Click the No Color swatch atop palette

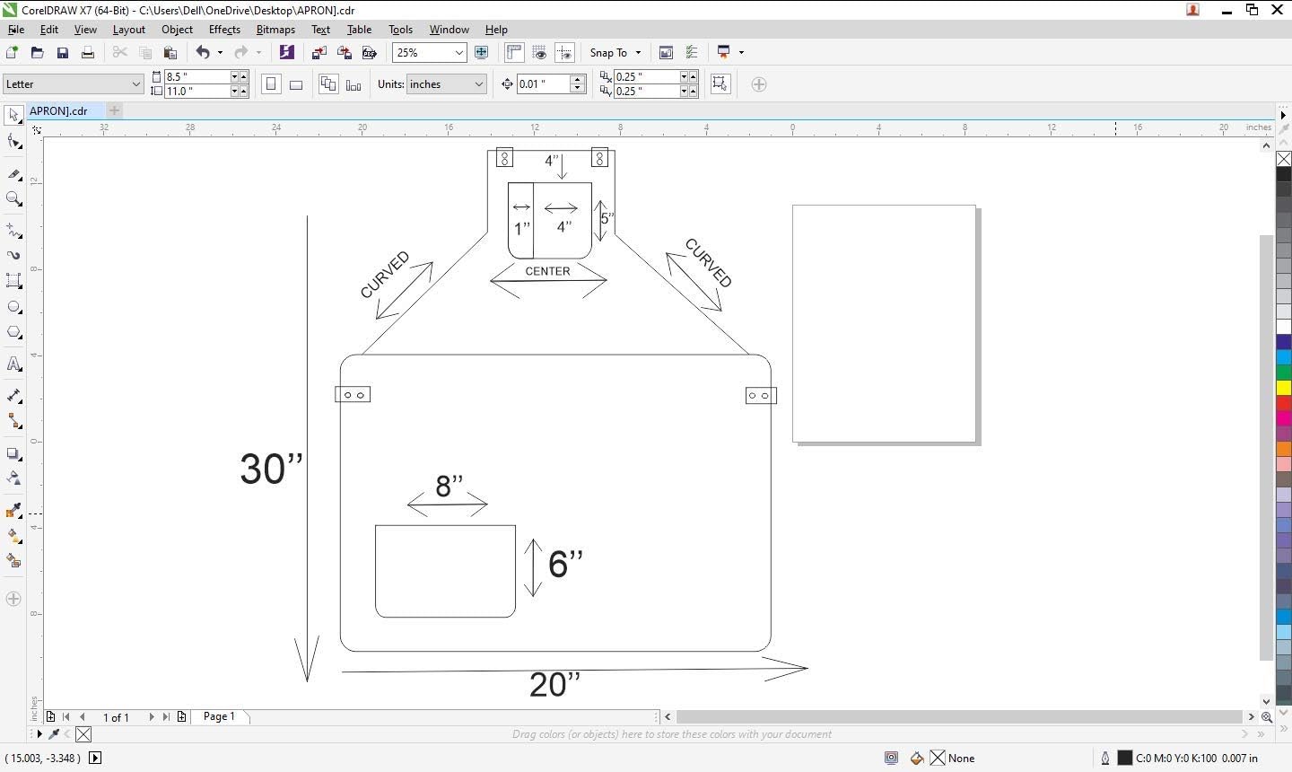[1284, 159]
